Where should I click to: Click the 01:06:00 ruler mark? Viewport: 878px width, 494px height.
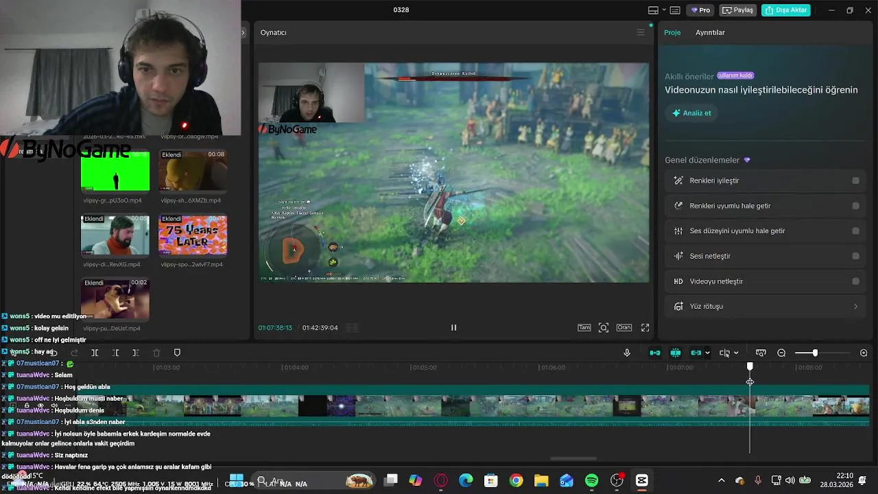pos(553,368)
